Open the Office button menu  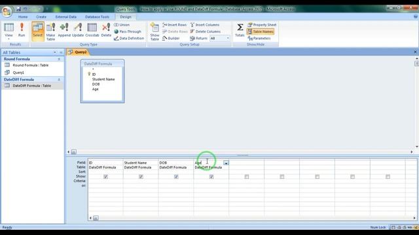(x=7, y=12)
